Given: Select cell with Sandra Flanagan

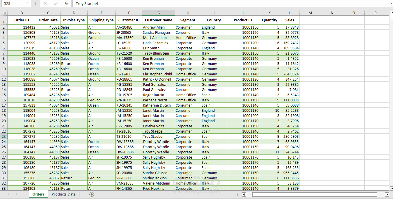Looking at the screenshot, I should 159,32.
